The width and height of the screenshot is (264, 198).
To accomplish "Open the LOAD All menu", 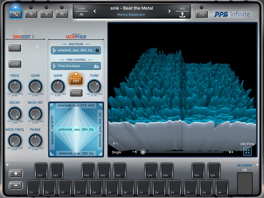I will pyautogui.click(x=81, y=12).
